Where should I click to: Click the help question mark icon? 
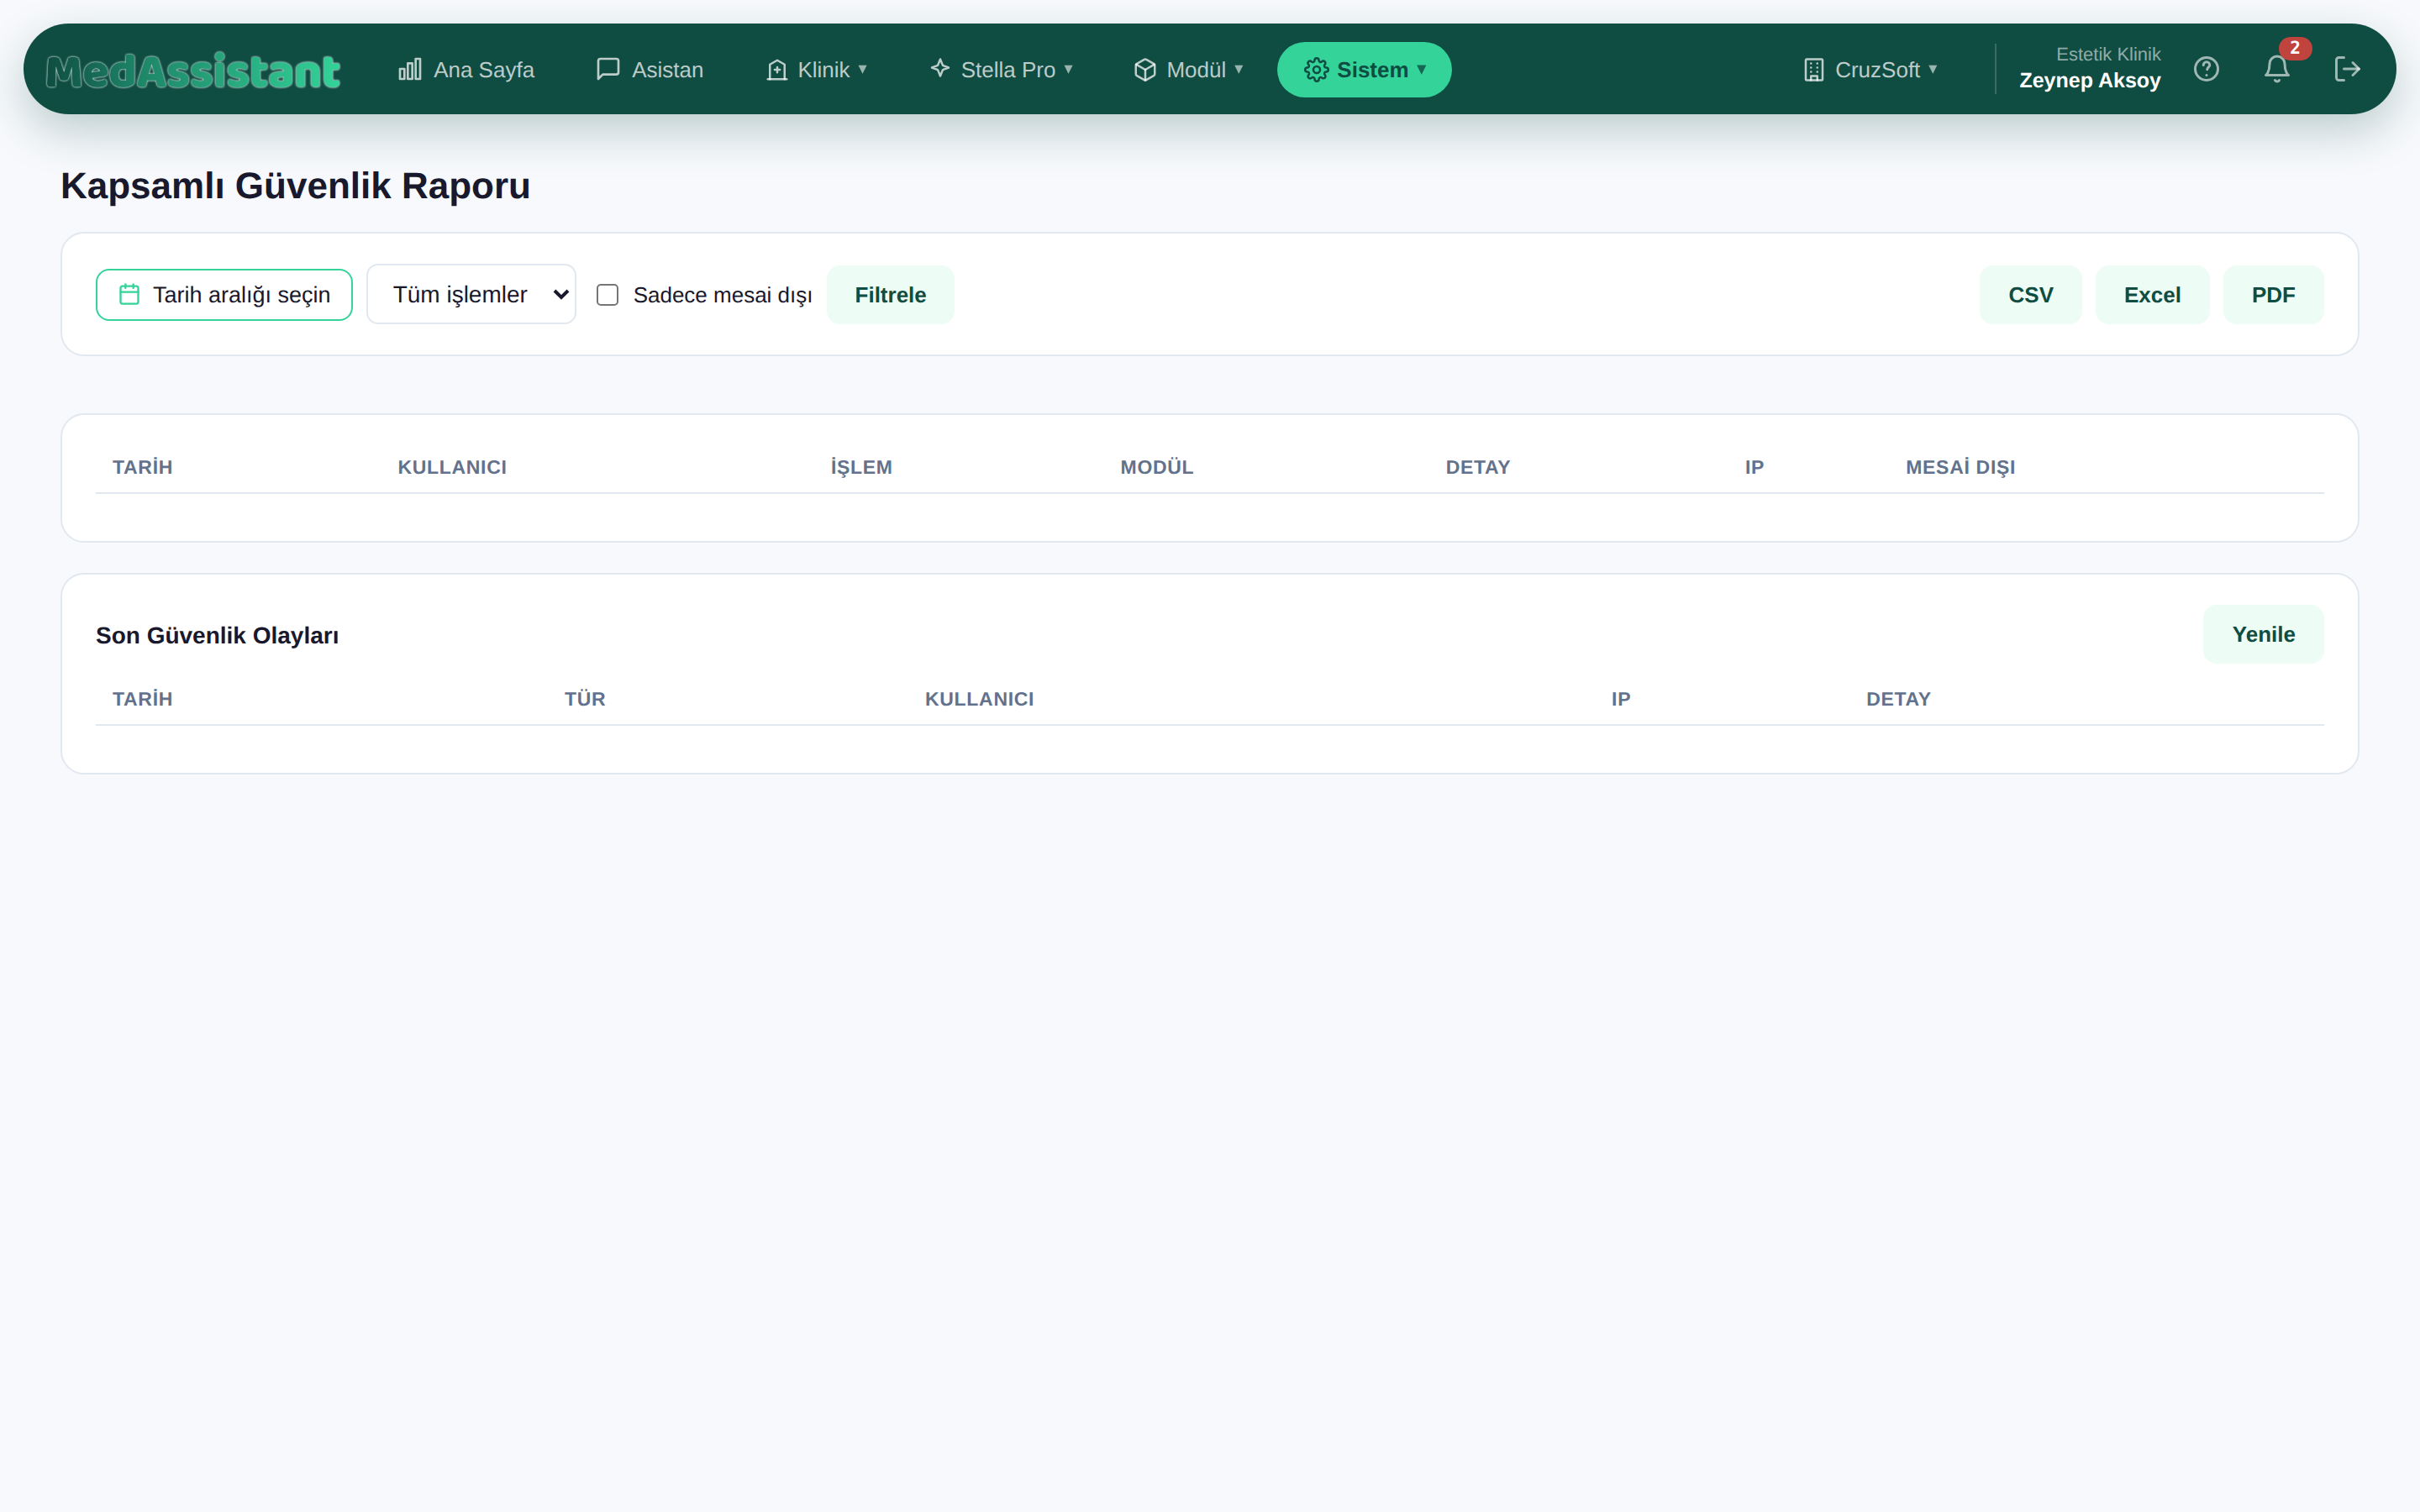[2206, 69]
